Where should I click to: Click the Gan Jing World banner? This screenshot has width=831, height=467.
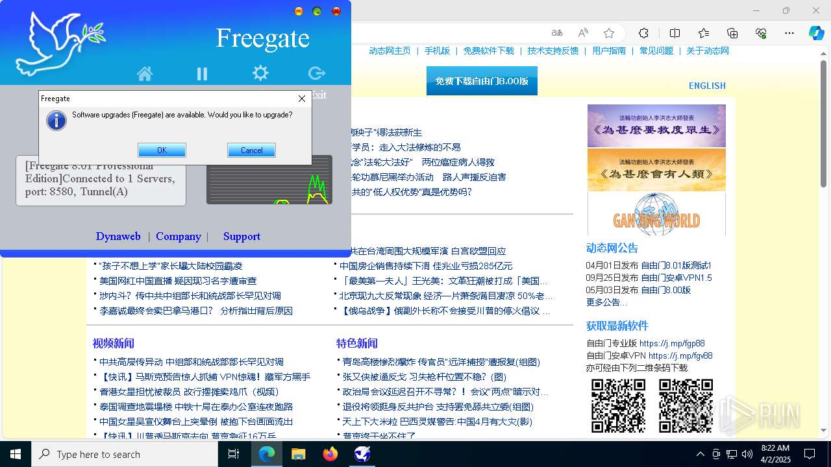[x=656, y=213]
